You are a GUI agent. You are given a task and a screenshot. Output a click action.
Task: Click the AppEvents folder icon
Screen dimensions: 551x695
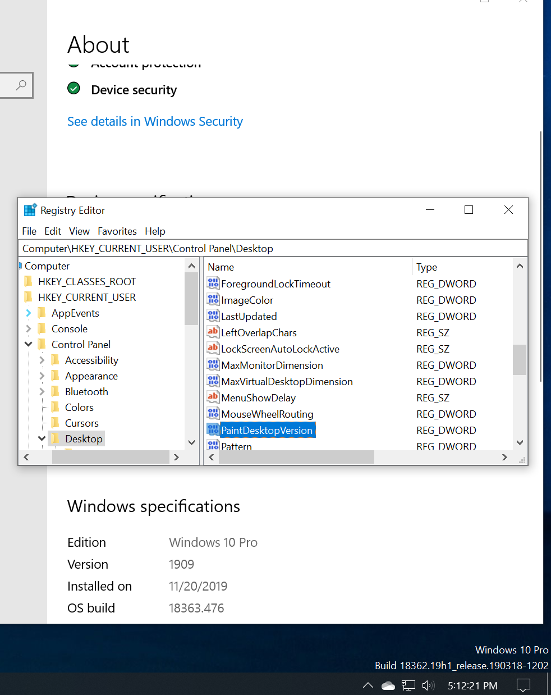pyautogui.click(x=42, y=313)
